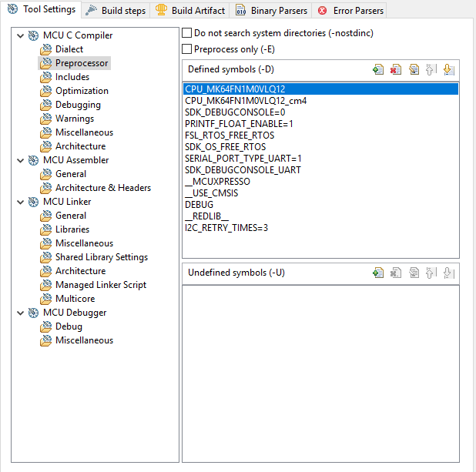Click the Shared Library Settings icon
Image resolution: width=476 pixels, height=472 pixels.
(46, 257)
